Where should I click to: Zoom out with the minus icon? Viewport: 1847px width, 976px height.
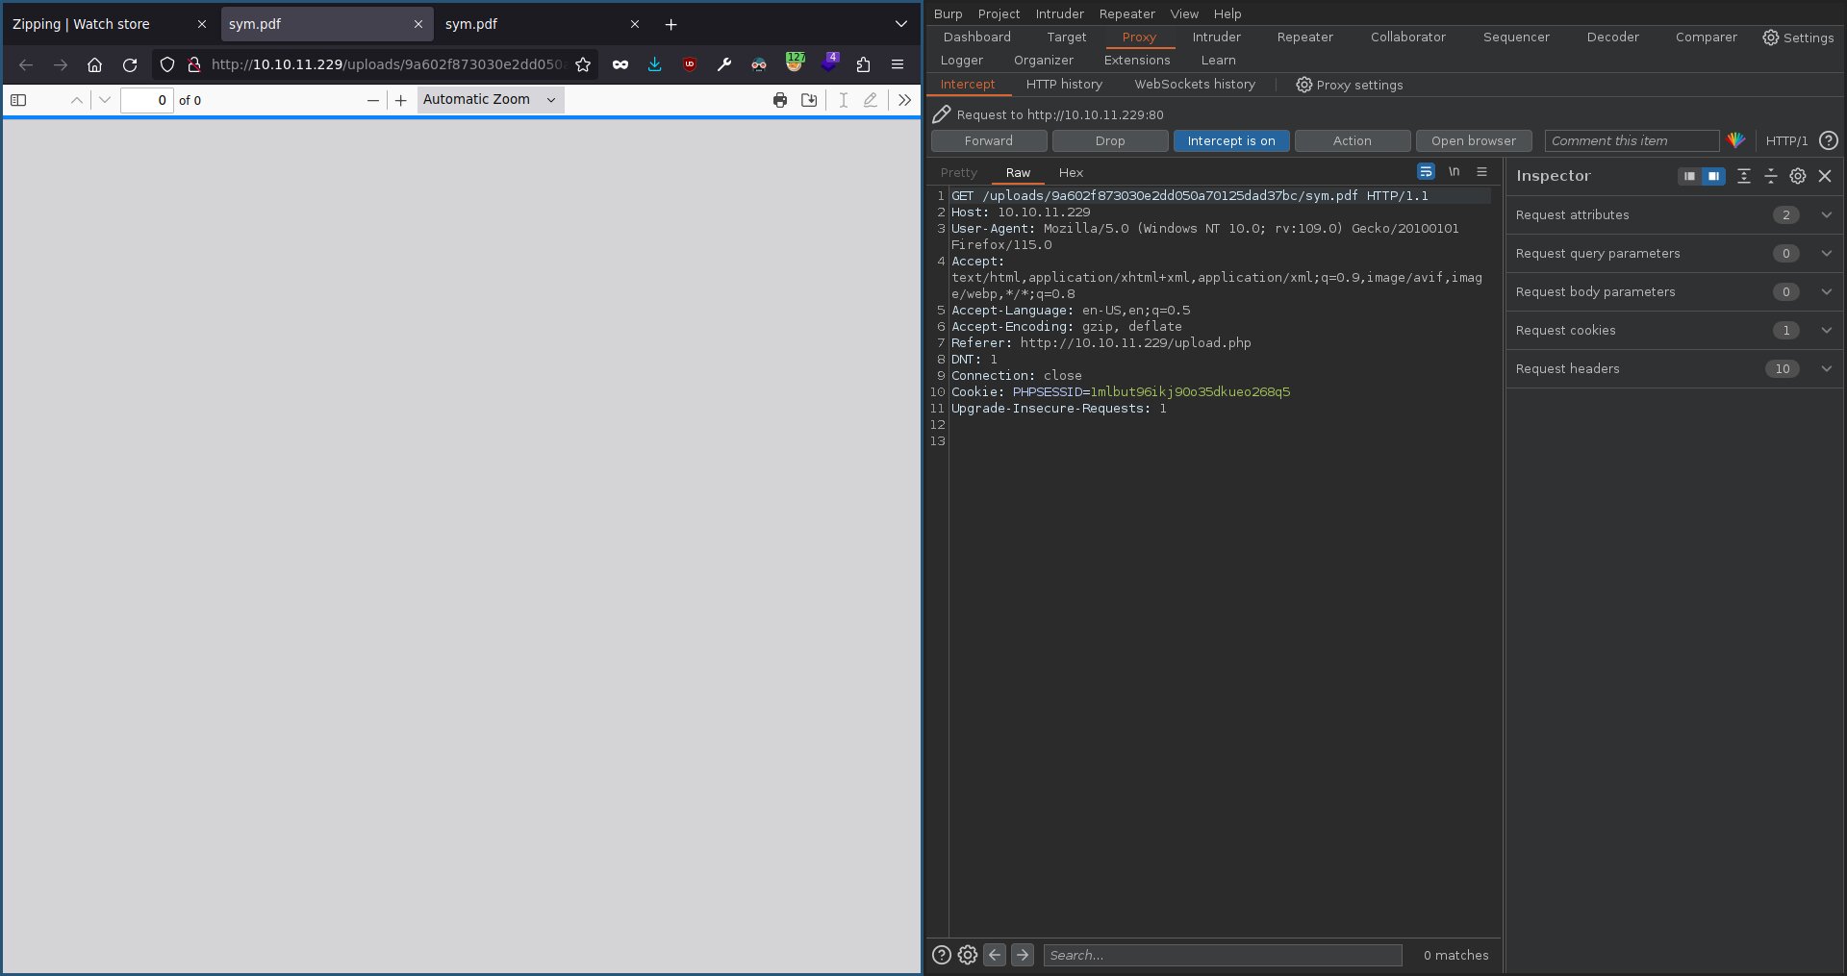pyautogui.click(x=373, y=100)
